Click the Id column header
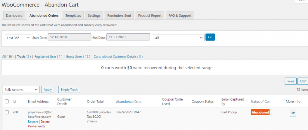This screenshot has width=308, height=130. pos(14,102)
